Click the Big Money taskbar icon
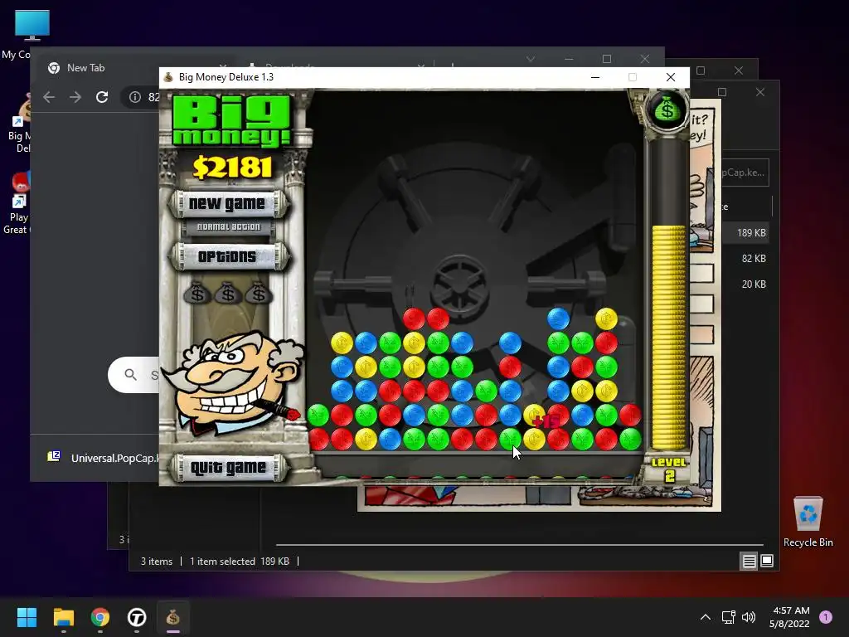The height and width of the screenshot is (637, 849). coord(172,617)
